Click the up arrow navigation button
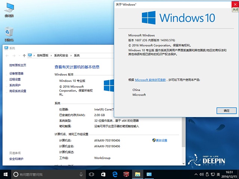Screen dimensions: 239x179 pyautogui.click(x=24, y=55)
